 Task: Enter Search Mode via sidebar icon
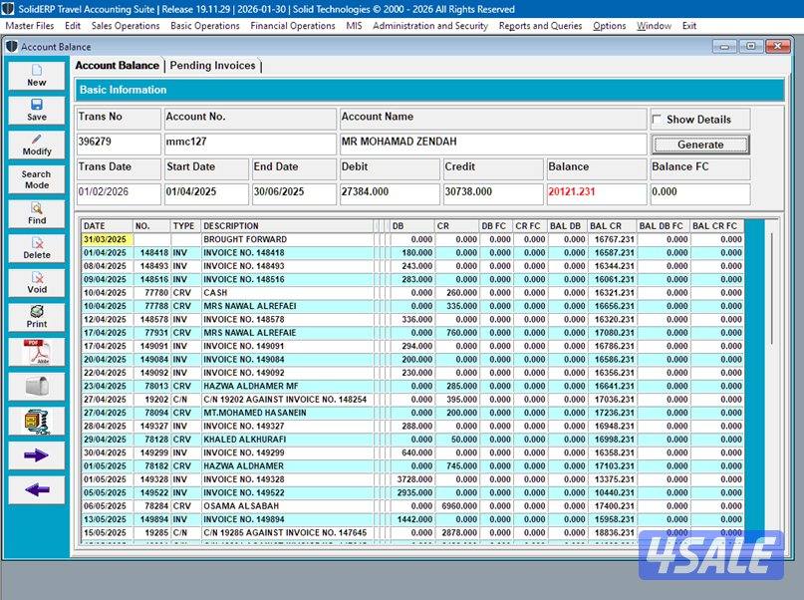click(x=36, y=180)
